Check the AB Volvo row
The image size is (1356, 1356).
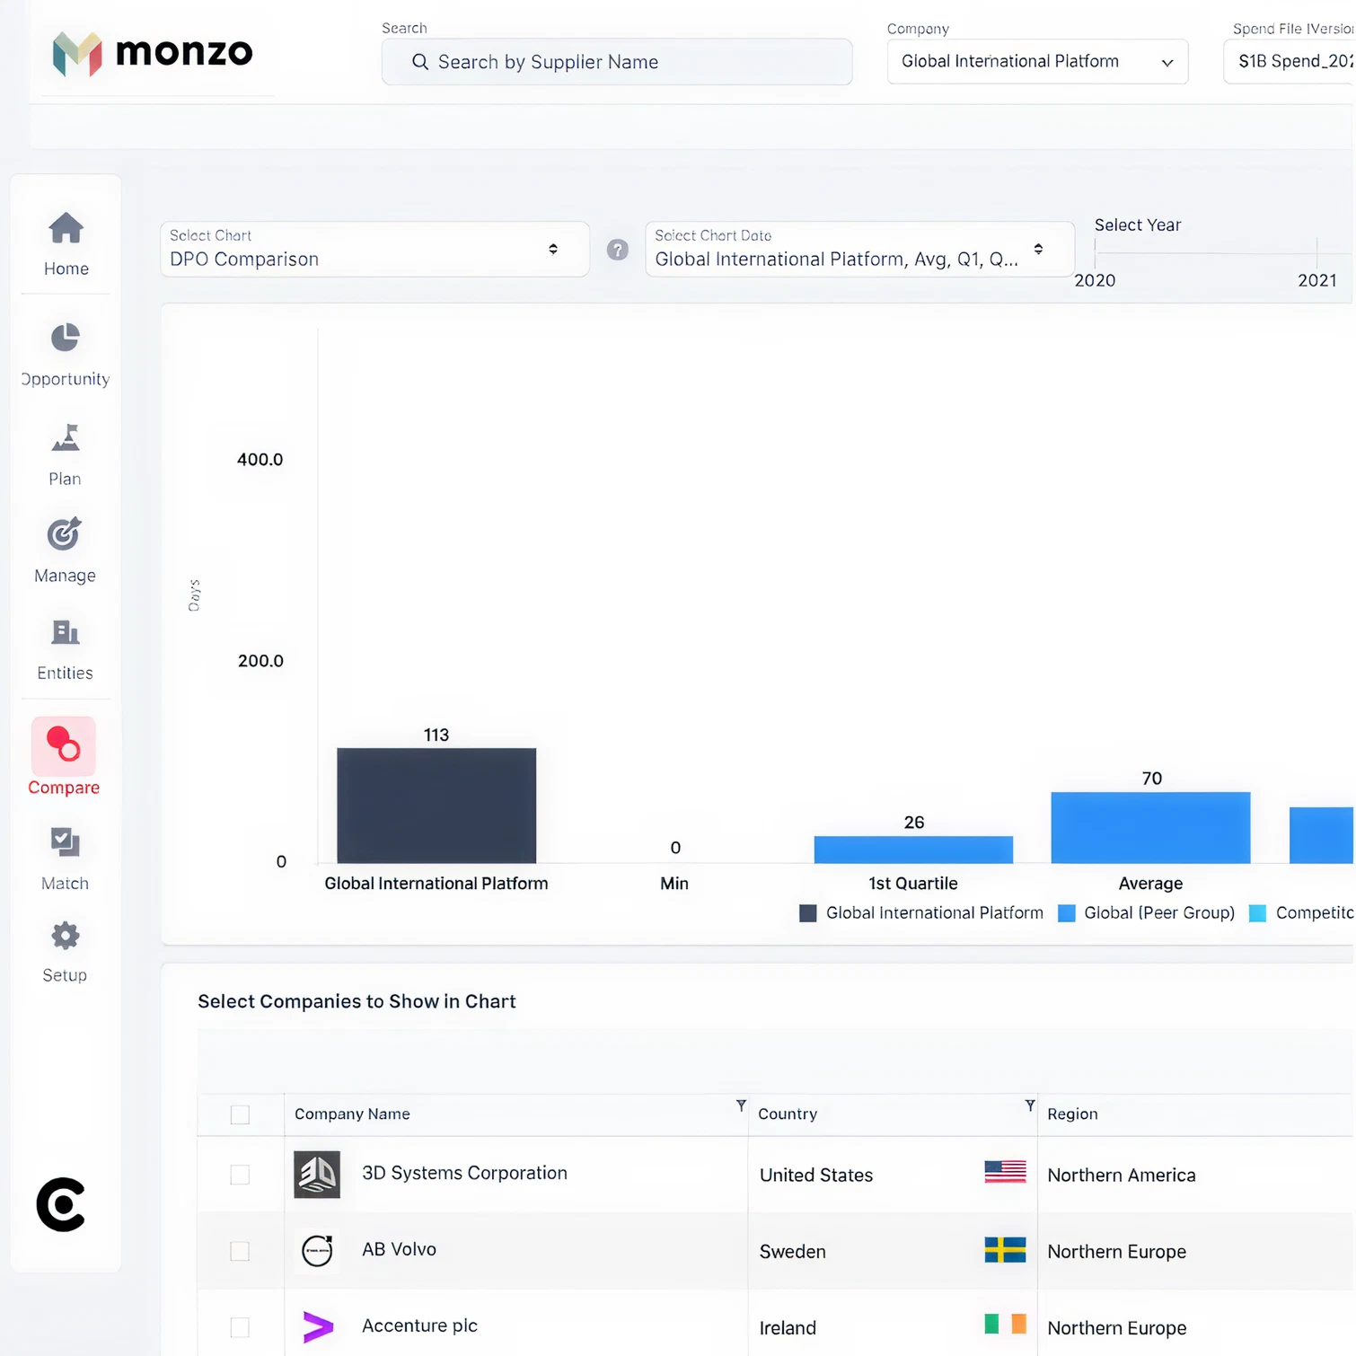tap(240, 1251)
